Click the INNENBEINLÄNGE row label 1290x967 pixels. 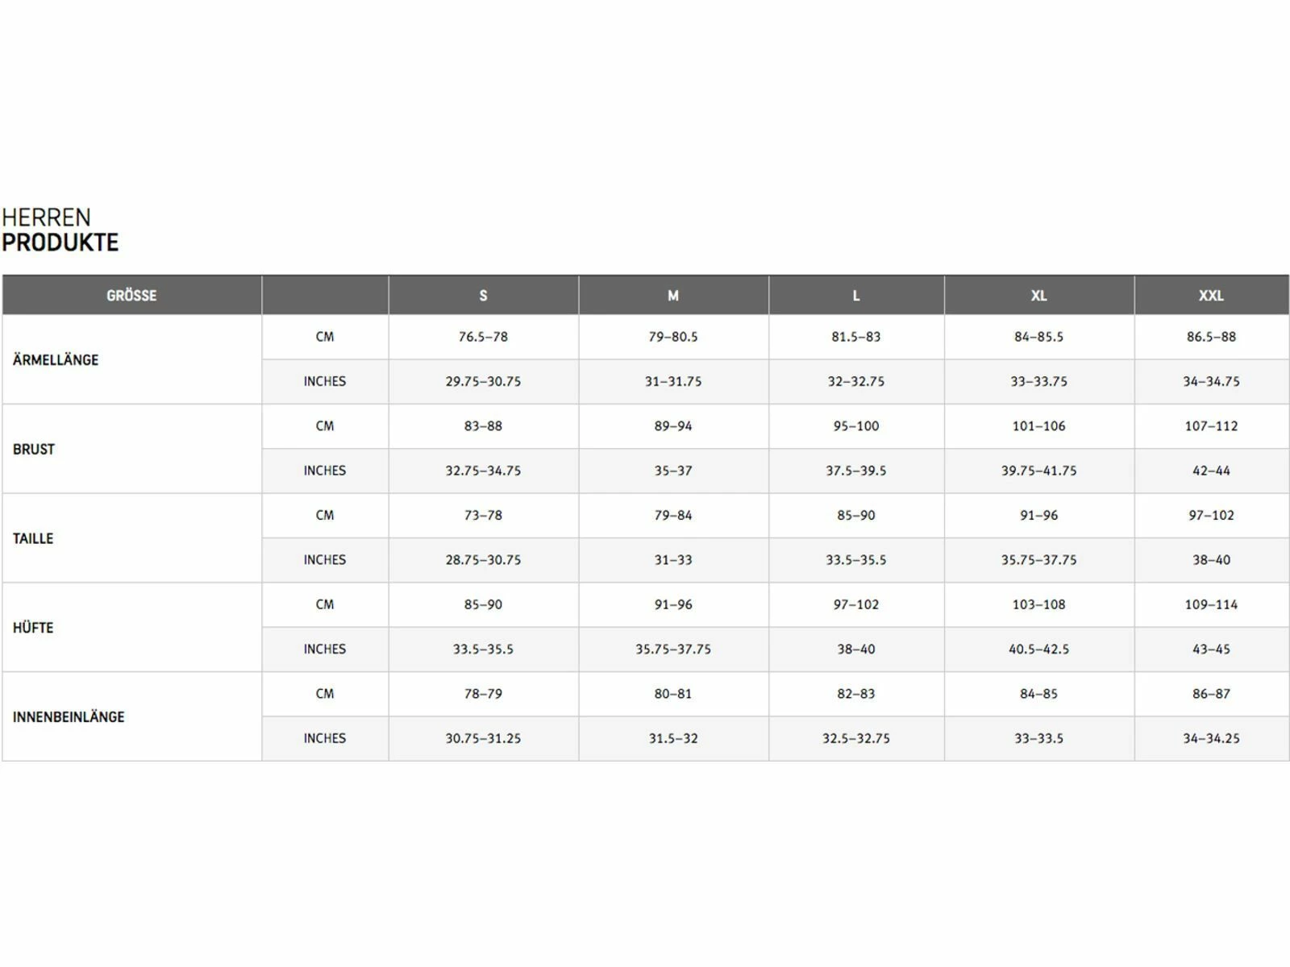click(x=69, y=717)
